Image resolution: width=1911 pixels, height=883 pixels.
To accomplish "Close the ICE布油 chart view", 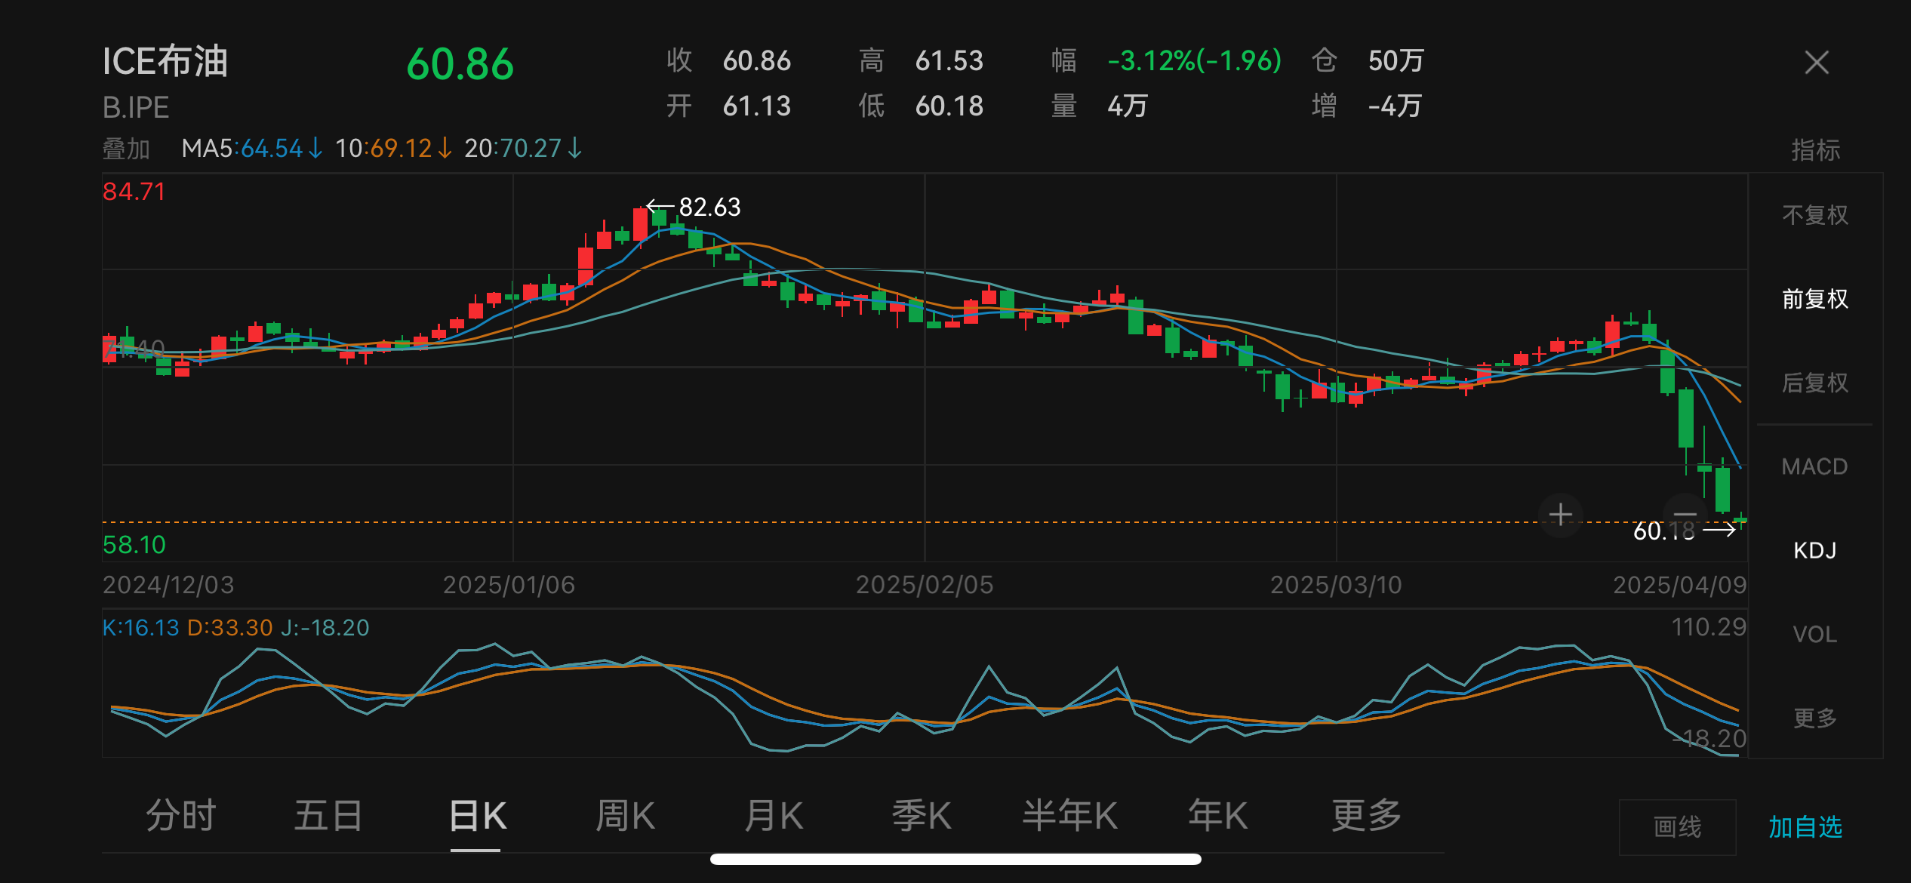I will coord(1816,63).
